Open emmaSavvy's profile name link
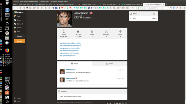This screenshot has width=186, height=104. tap(70, 70)
